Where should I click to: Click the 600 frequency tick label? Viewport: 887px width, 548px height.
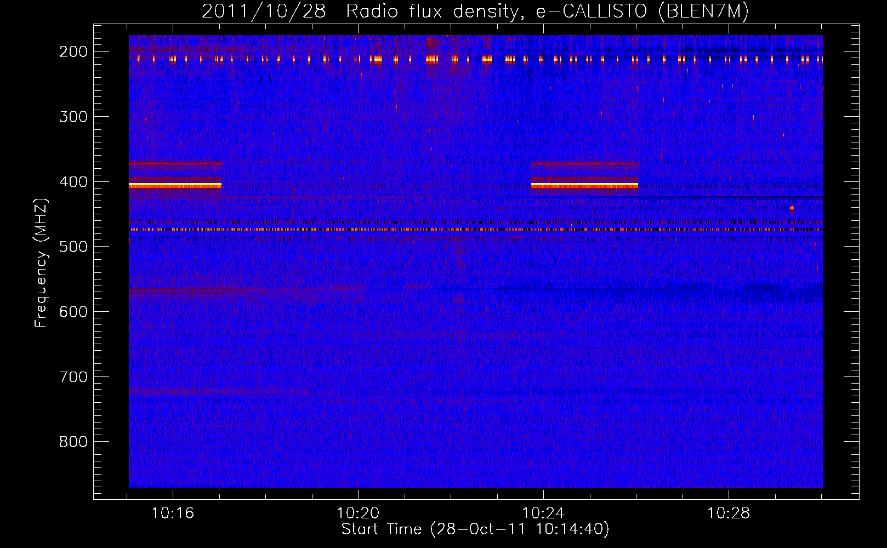73,312
